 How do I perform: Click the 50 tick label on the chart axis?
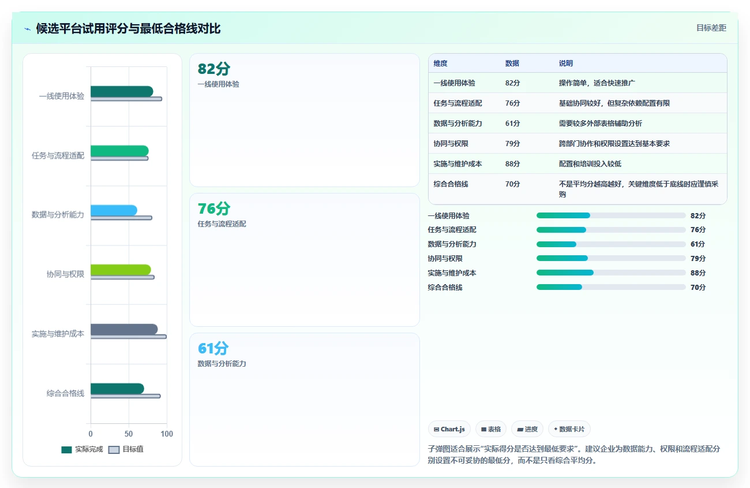[x=129, y=434]
